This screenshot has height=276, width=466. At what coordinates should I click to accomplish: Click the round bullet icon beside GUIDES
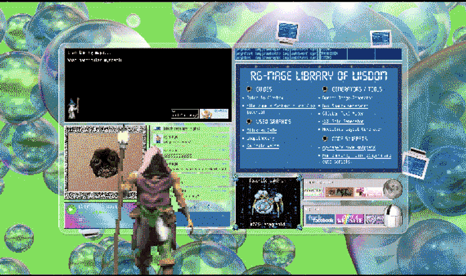(x=249, y=89)
